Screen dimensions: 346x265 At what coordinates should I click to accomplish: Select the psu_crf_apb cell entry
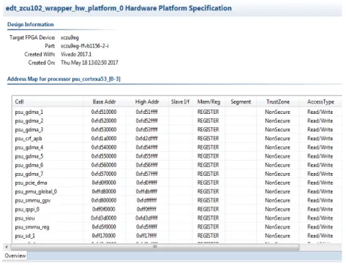click(29, 139)
